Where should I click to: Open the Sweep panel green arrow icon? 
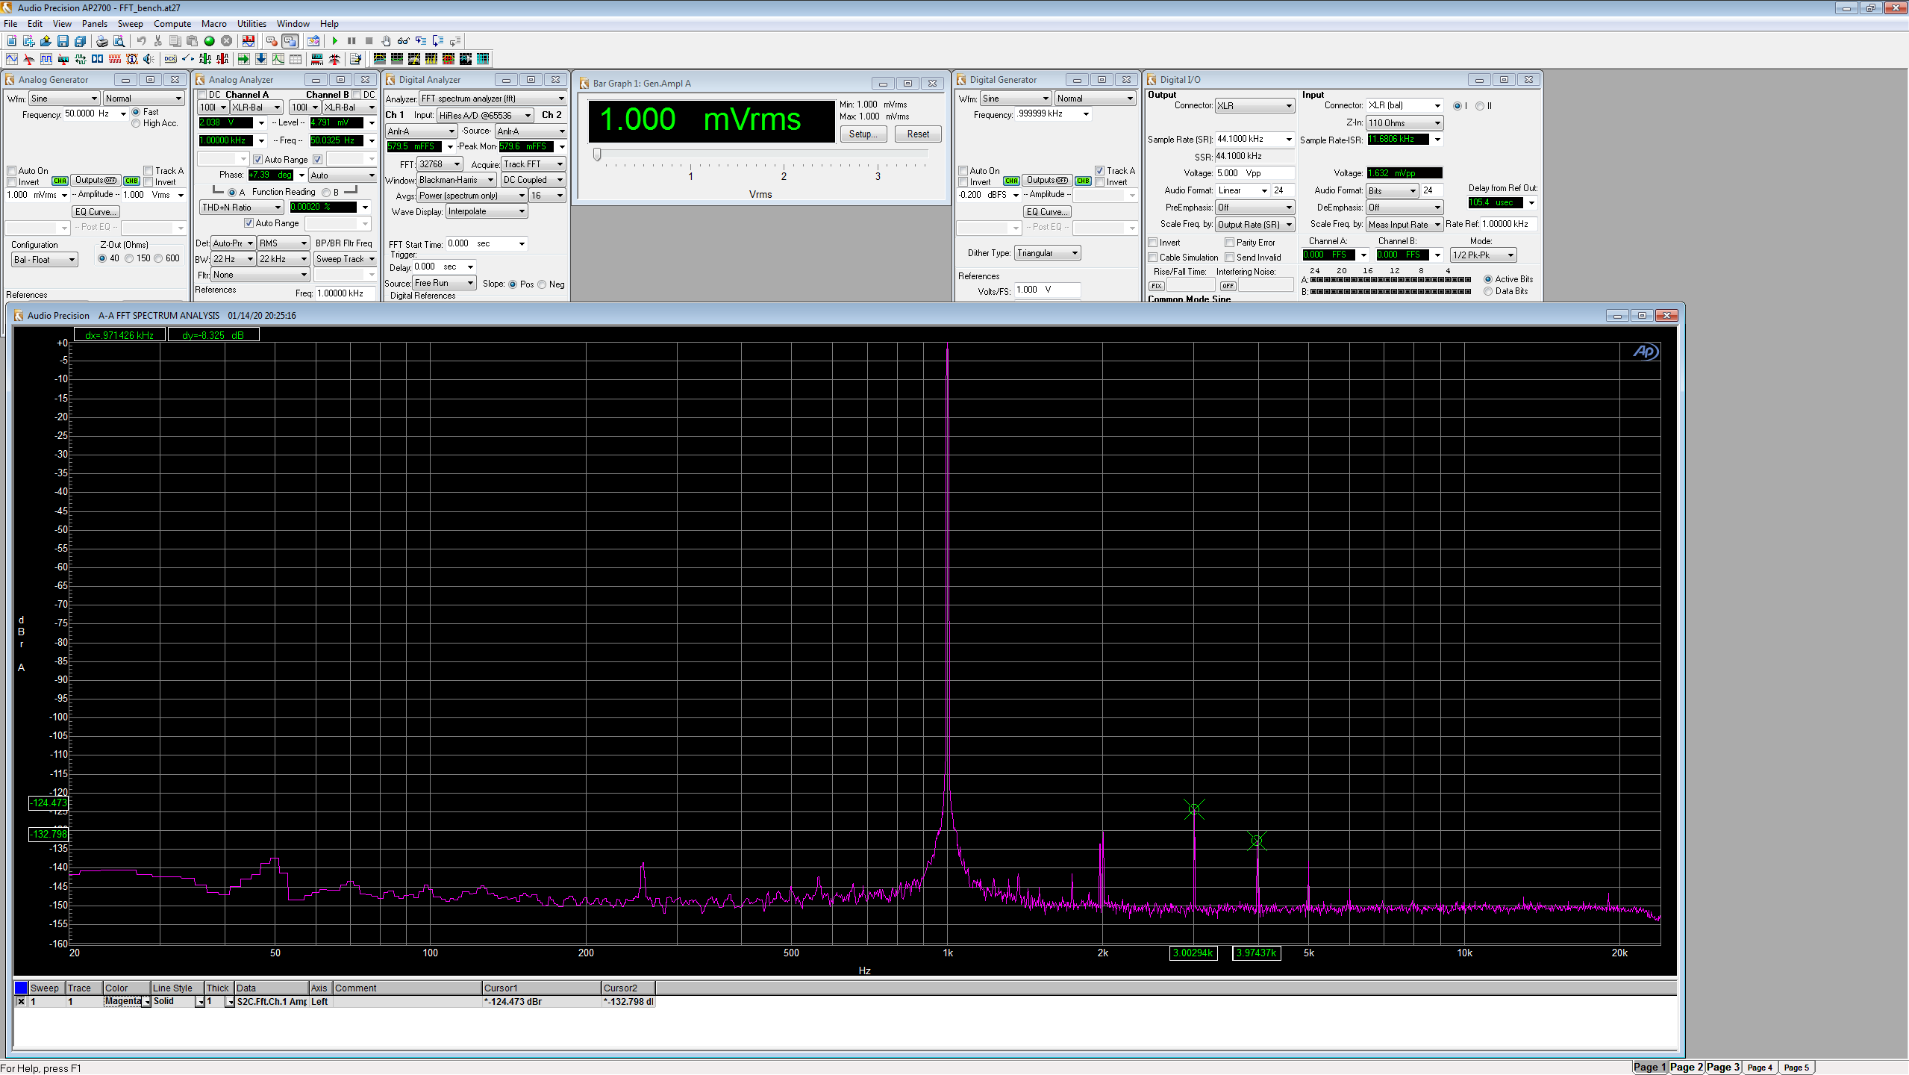coord(243,59)
